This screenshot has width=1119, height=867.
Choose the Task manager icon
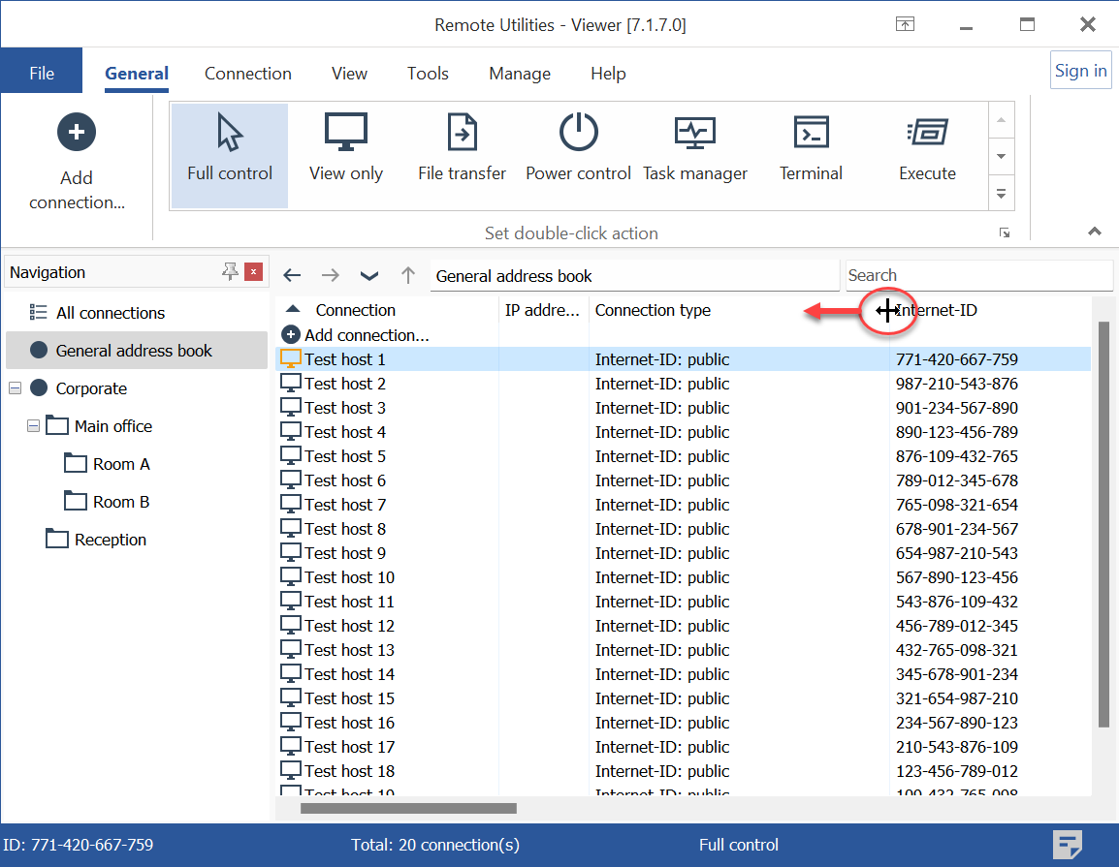coord(694,133)
